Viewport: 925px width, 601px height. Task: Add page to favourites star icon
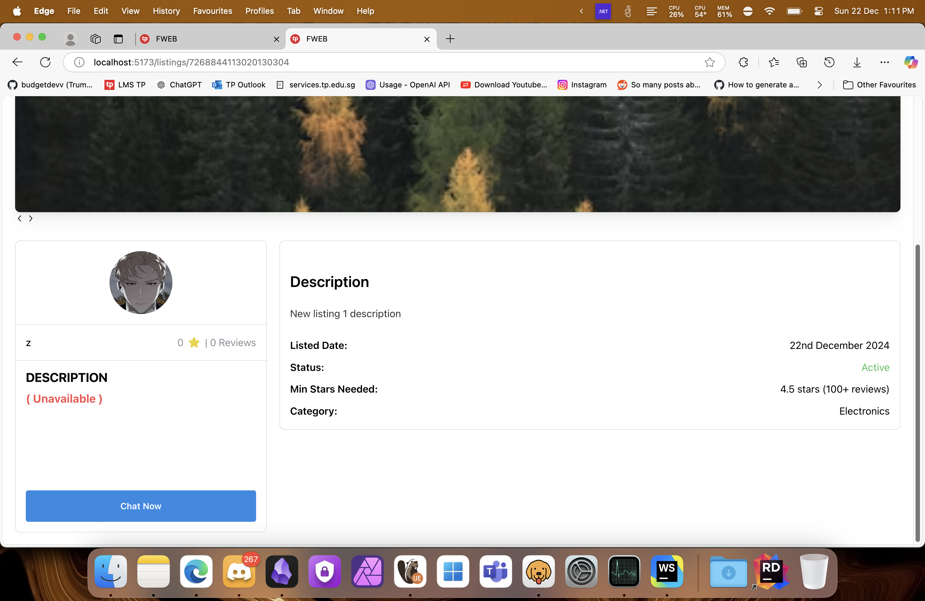click(710, 62)
